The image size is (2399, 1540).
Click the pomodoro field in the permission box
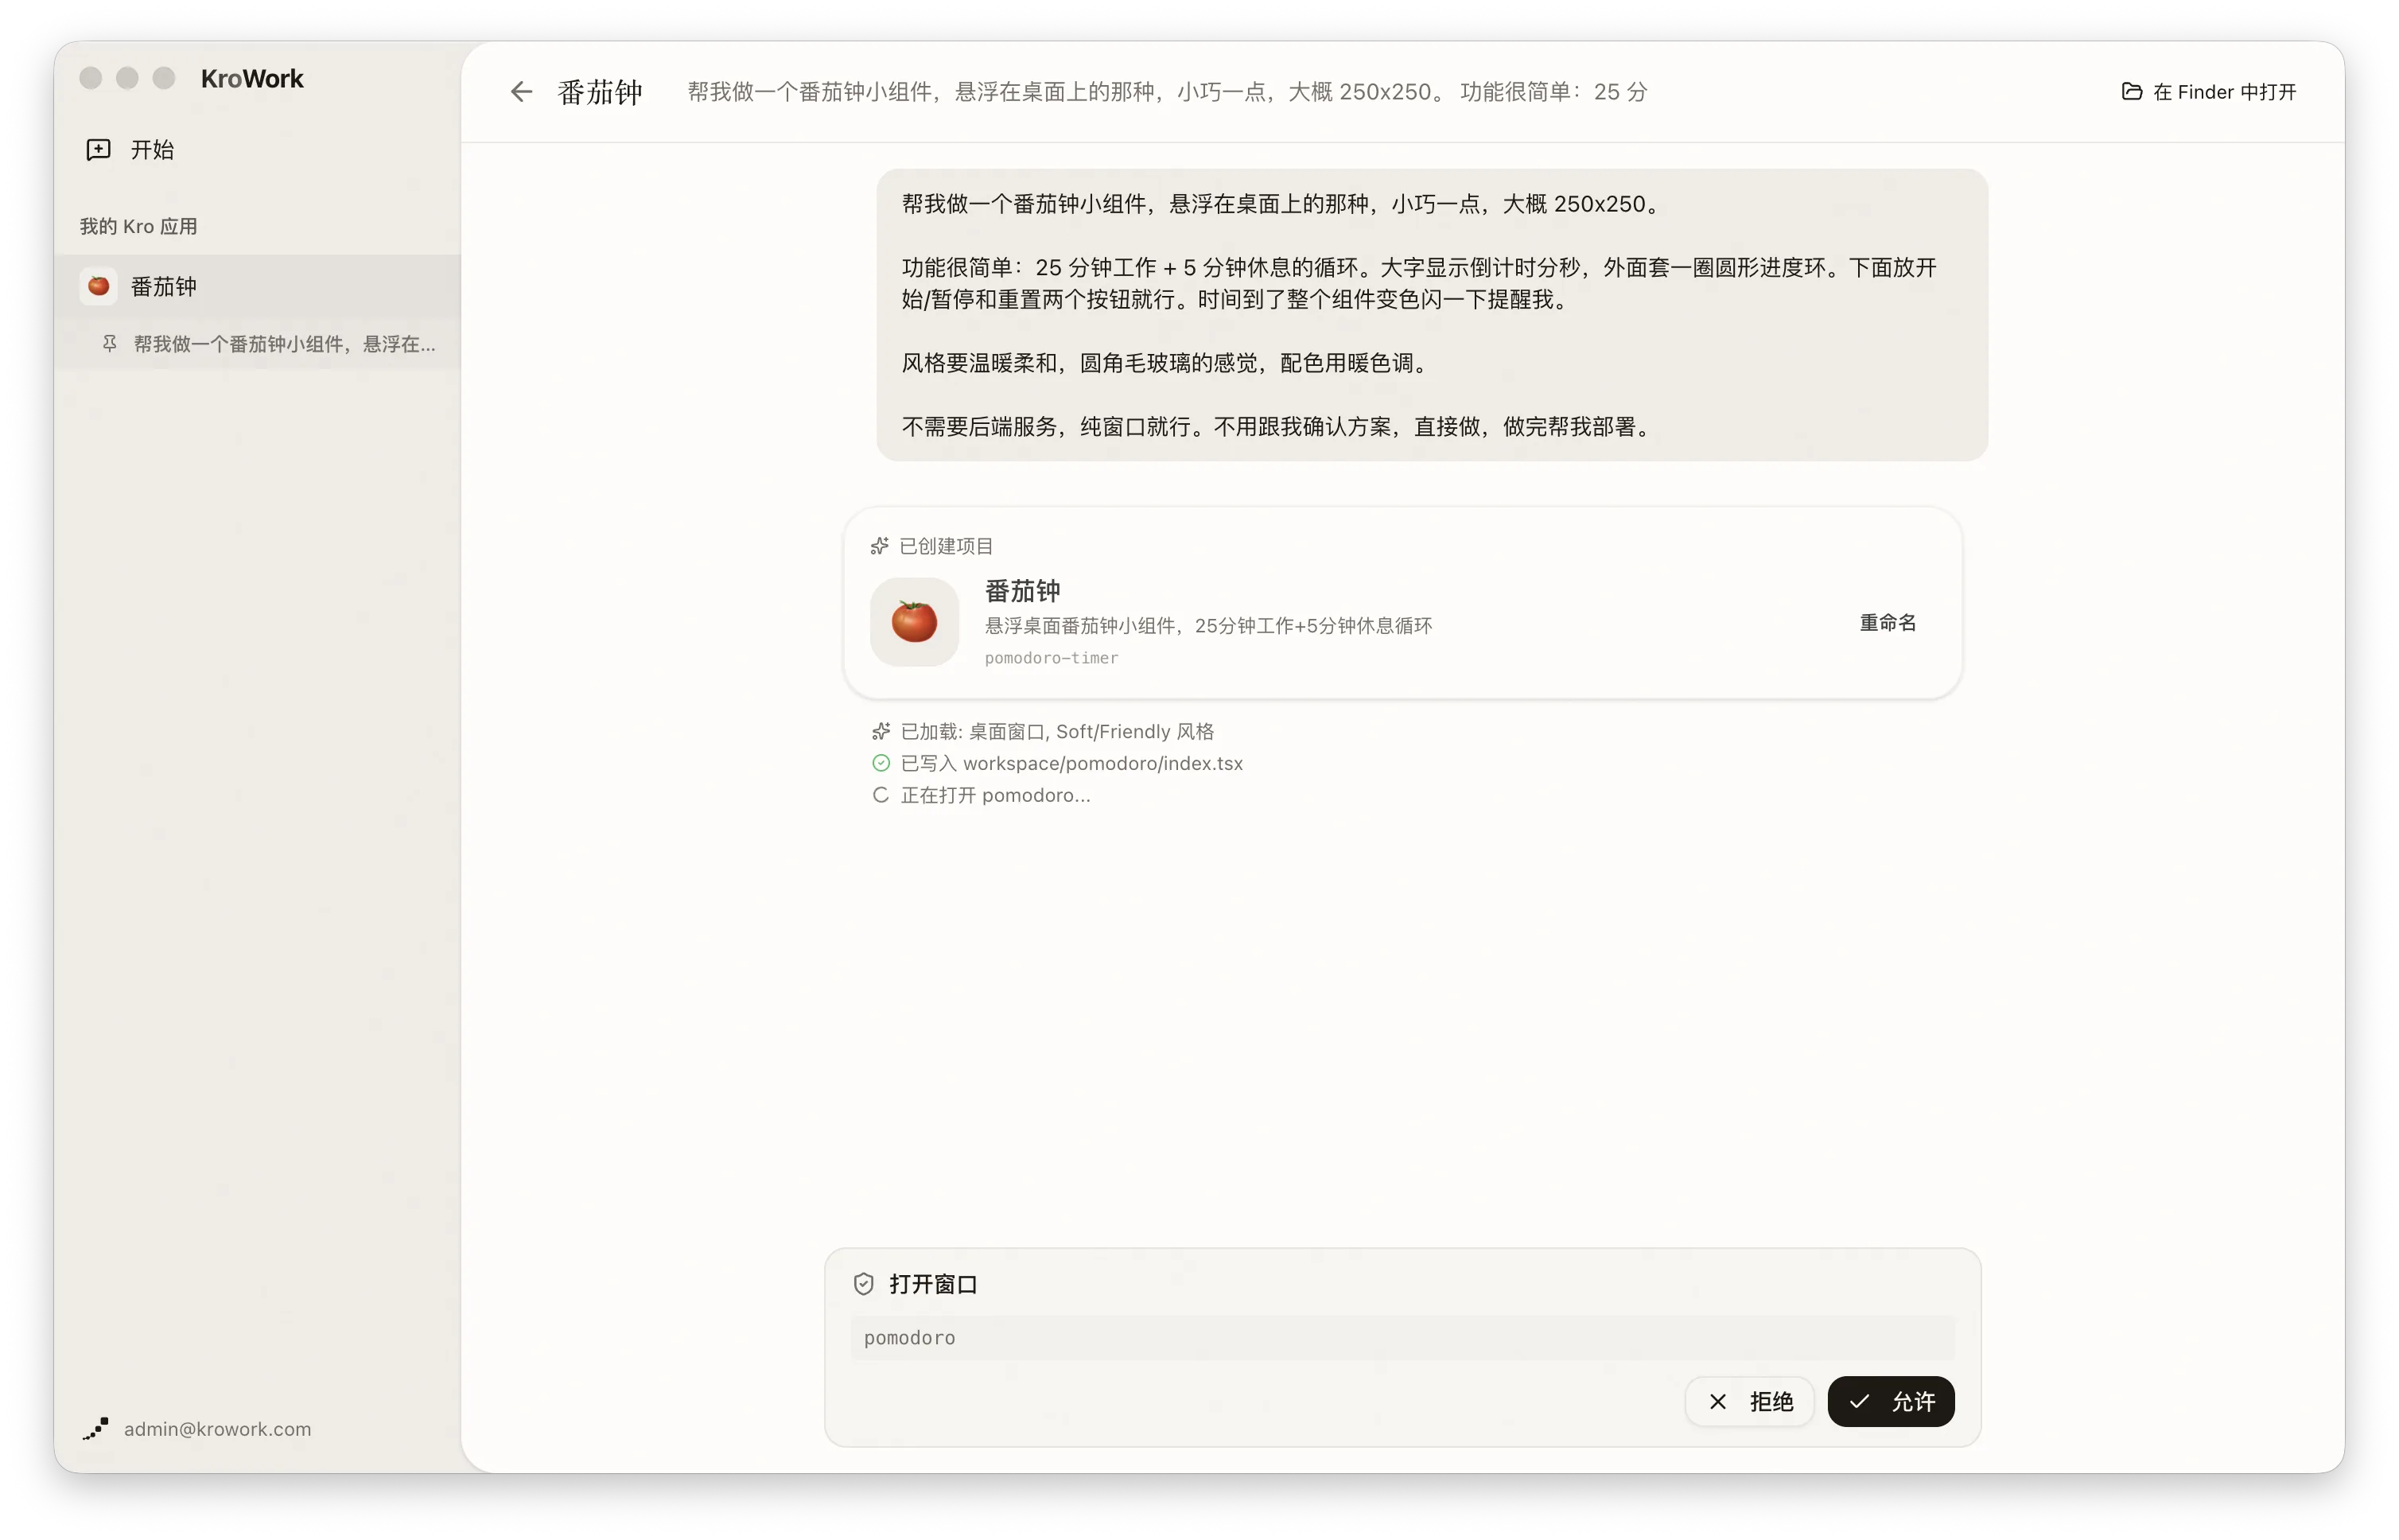click(1402, 1337)
